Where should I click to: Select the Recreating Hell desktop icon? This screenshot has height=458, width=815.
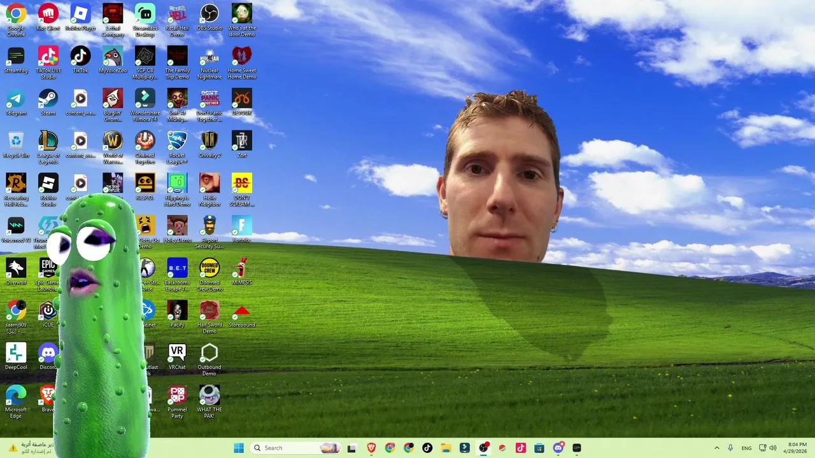(16, 190)
